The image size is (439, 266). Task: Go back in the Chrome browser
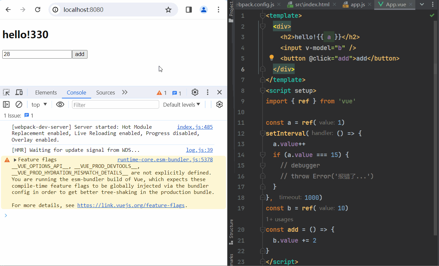click(x=8, y=10)
